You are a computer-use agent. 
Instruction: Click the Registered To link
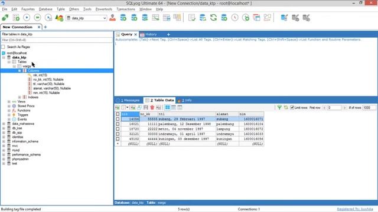(355, 209)
